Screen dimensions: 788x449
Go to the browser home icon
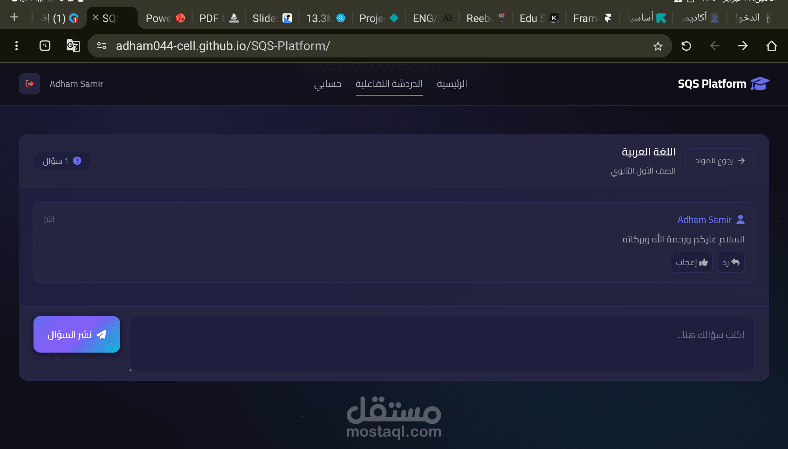(771, 46)
